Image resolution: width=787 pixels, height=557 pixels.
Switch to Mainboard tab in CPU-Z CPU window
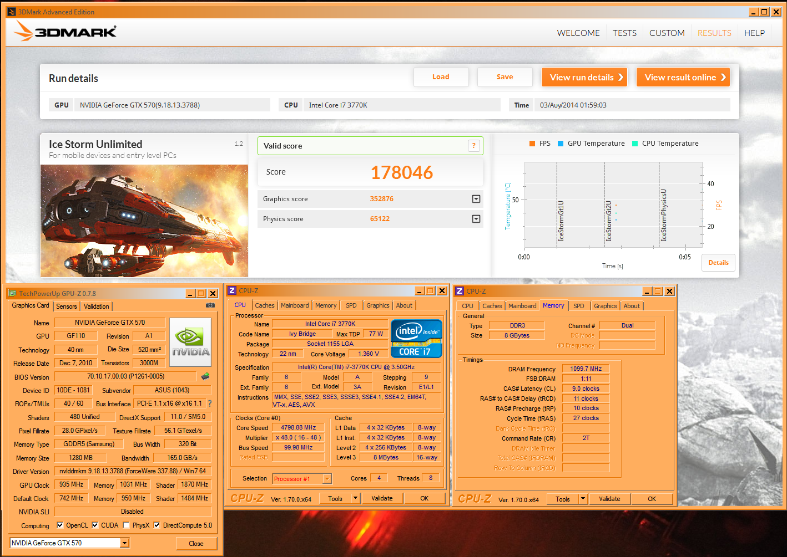[x=295, y=305]
